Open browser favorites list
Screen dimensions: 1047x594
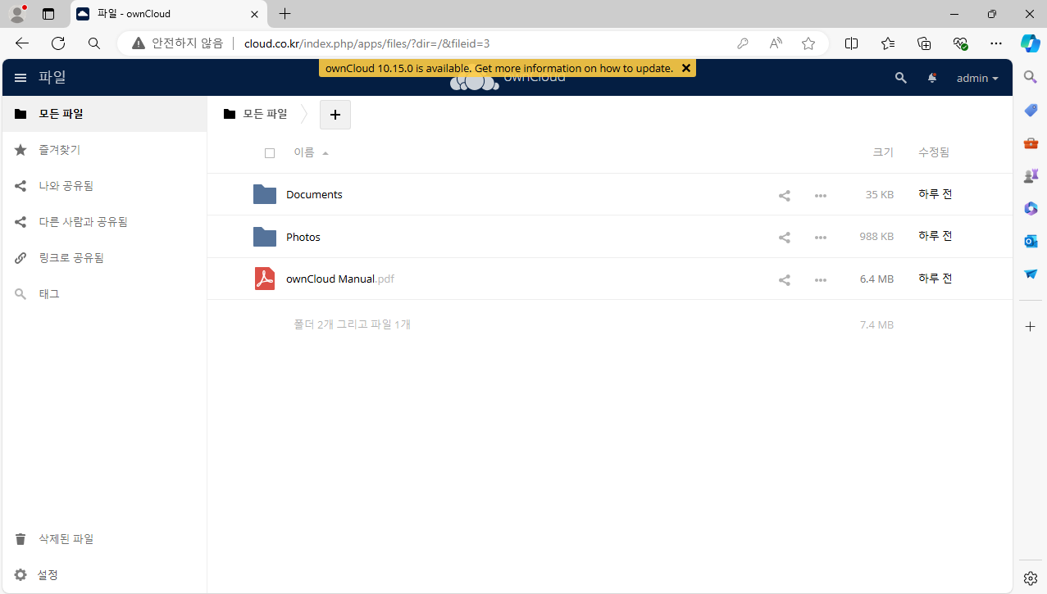click(888, 43)
